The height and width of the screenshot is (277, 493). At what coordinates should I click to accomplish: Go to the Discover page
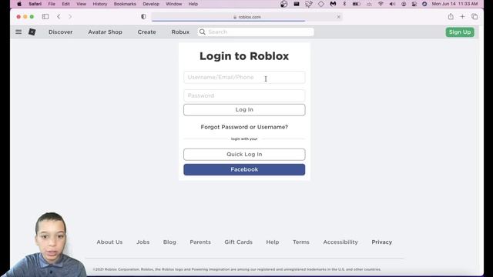point(60,32)
